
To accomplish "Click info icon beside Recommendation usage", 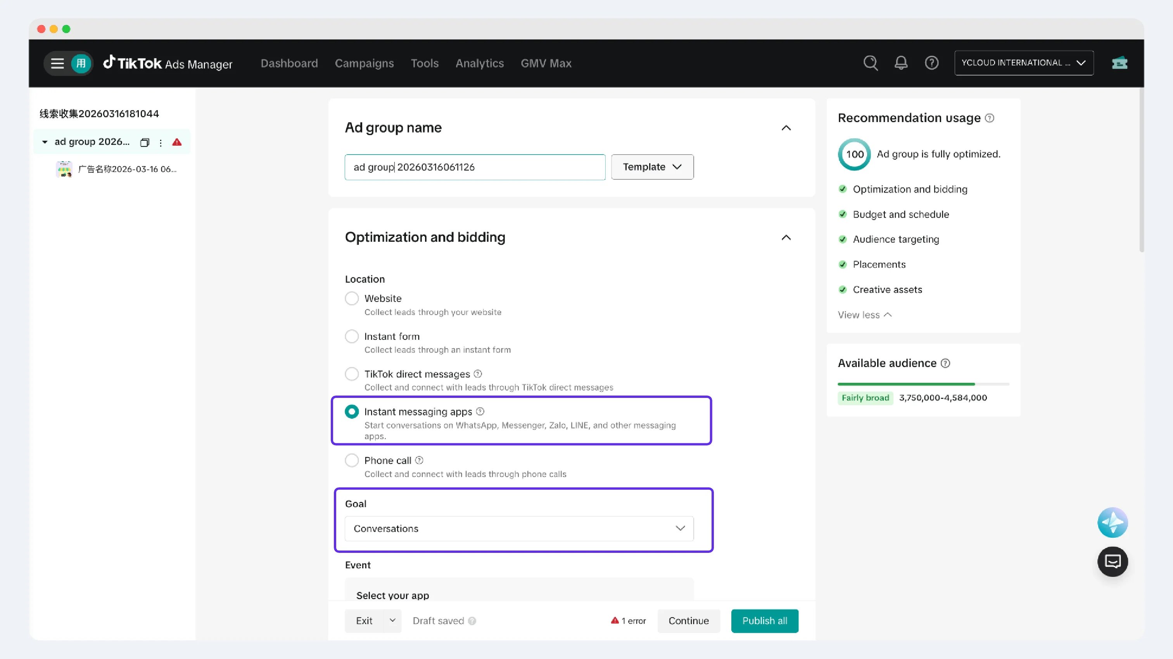I will point(990,118).
